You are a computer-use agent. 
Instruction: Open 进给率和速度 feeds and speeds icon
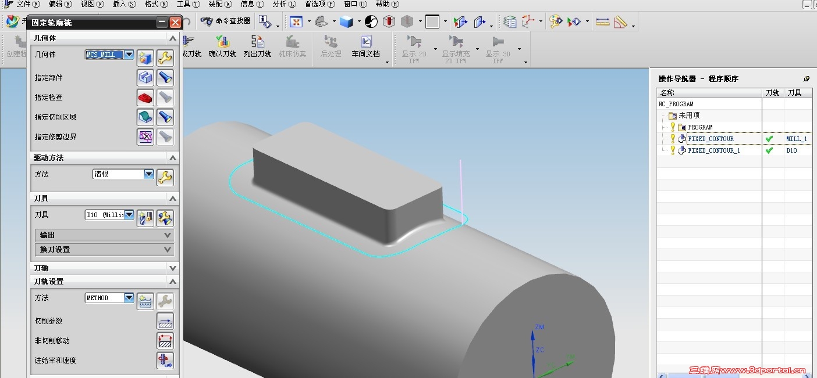pyautogui.click(x=165, y=361)
